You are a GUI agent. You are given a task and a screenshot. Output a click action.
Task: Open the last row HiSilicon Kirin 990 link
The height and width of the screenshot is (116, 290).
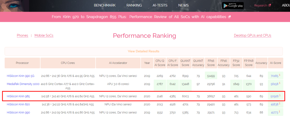[18, 113]
